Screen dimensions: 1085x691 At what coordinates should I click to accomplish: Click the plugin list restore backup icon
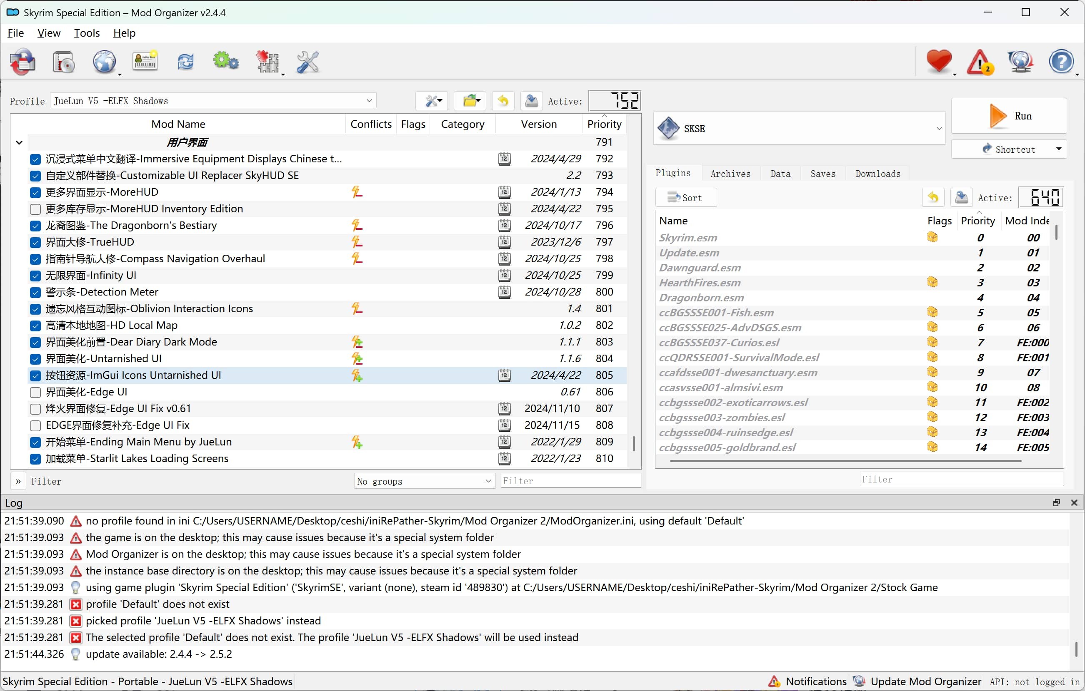point(933,197)
